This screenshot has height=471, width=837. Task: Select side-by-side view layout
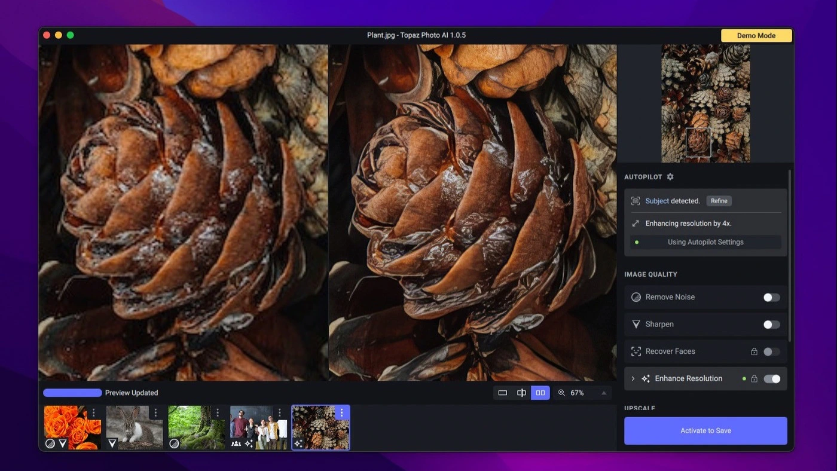540,393
